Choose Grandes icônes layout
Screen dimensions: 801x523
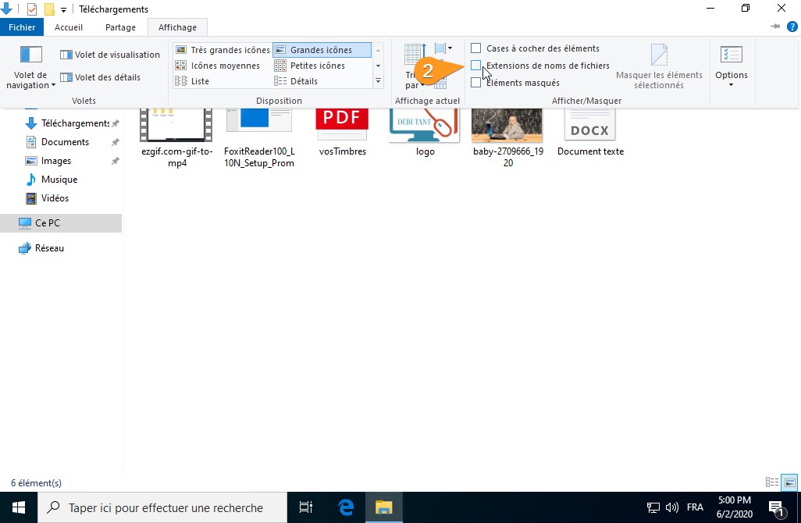[322, 49]
